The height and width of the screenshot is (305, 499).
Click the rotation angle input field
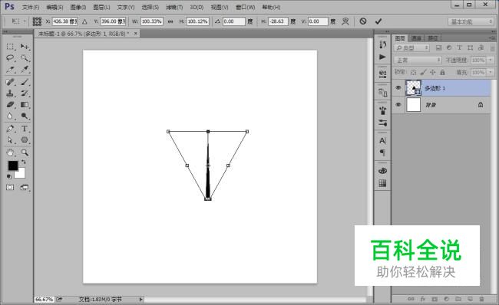[x=234, y=21]
